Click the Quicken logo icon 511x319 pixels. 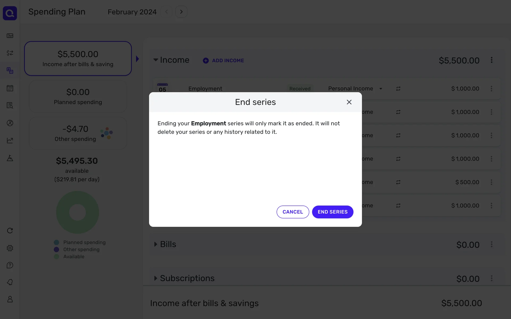coord(10,13)
